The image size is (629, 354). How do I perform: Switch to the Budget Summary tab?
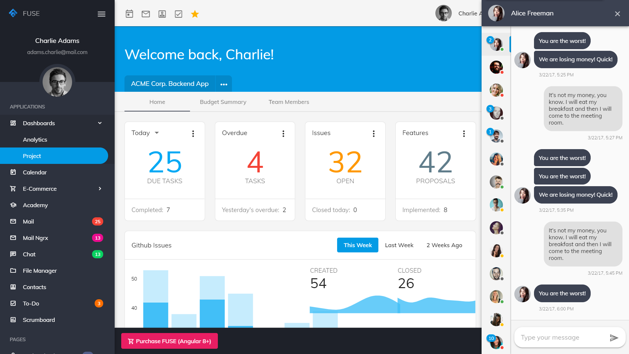click(x=223, y=102)
